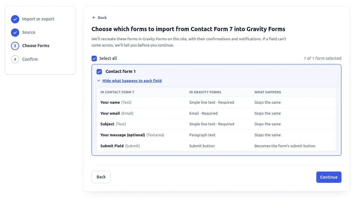The height and width of the screenshot is (208, 356).
Task: Click '1 of 1 form selected' text
Action: pyautogui.click(x=323, y=58)
